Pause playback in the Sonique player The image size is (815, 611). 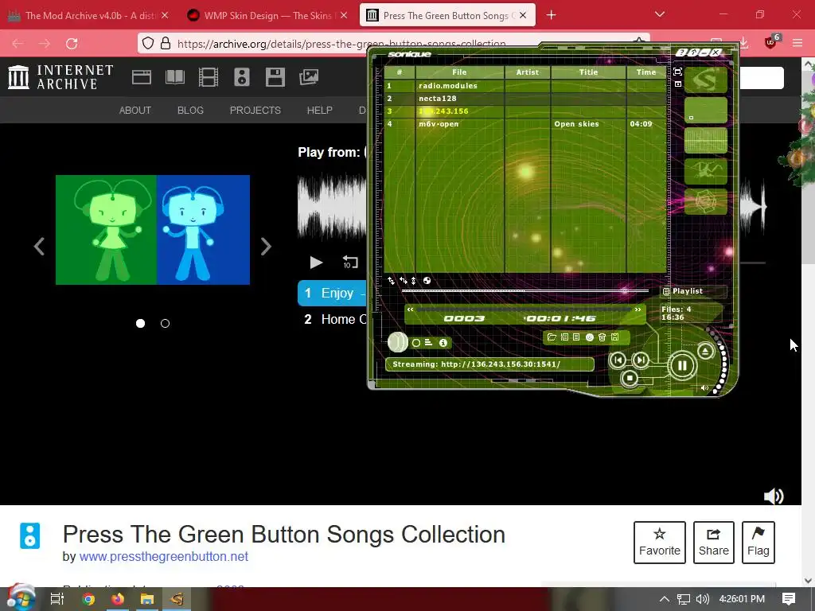pyautogui.click(x=682, y=366)
